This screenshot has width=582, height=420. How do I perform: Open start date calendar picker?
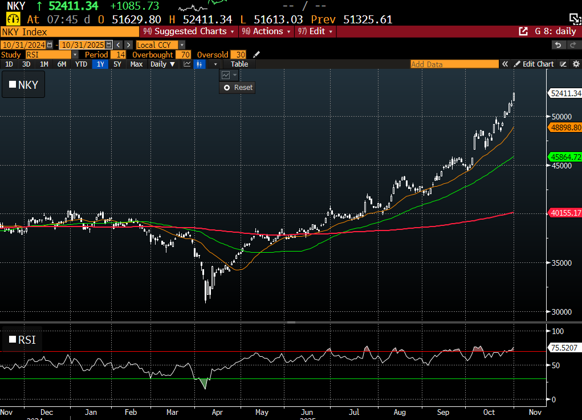point(50,45)
